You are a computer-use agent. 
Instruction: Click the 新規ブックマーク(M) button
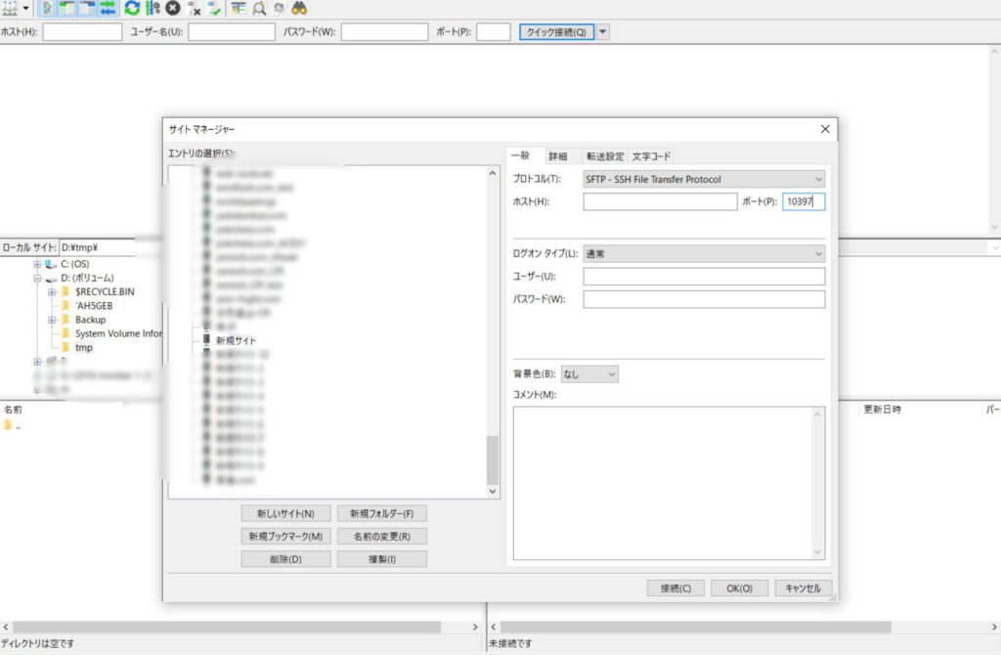pyautogui.click(x=286, y=537)
